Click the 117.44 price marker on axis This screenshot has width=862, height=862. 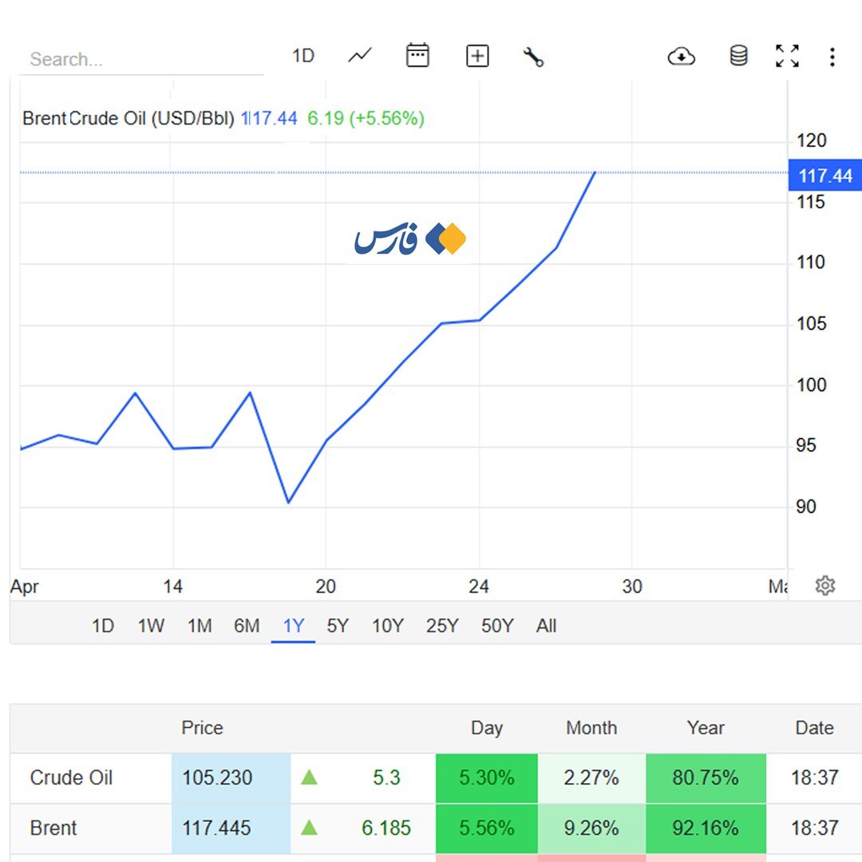point(824,176)
